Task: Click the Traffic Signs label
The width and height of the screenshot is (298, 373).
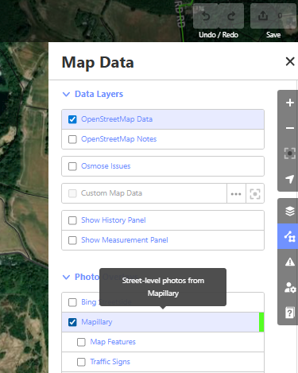Action: pos(110,362)
